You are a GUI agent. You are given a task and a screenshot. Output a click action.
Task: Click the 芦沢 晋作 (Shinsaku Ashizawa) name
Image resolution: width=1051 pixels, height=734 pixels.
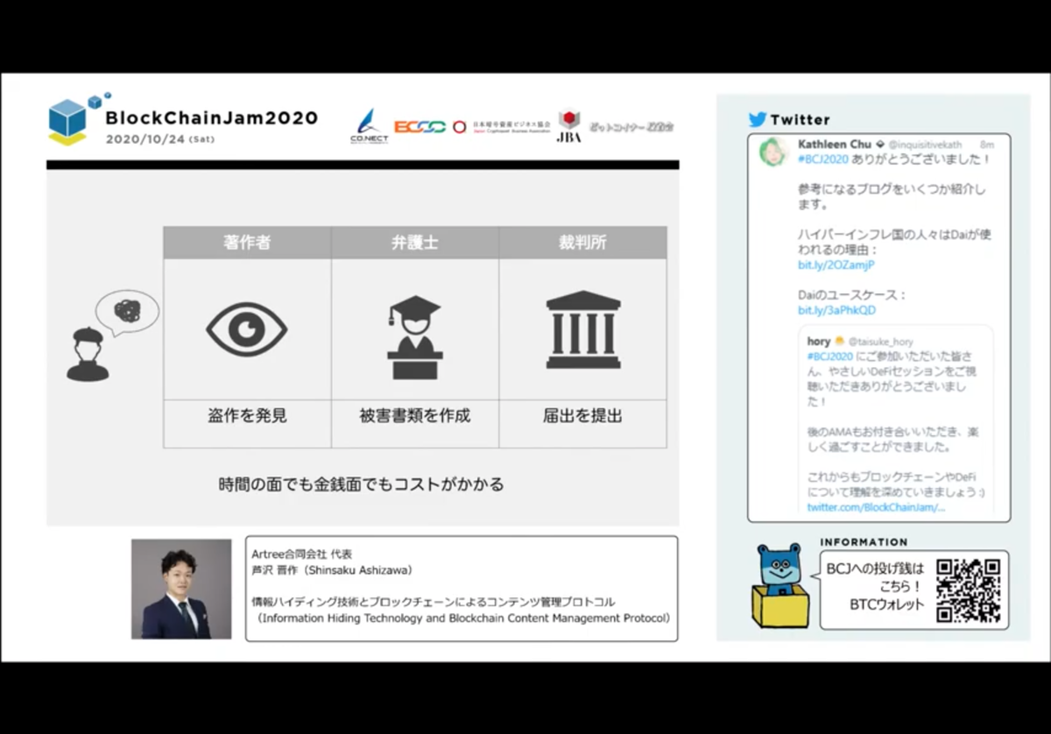click(x=332, y=570)
